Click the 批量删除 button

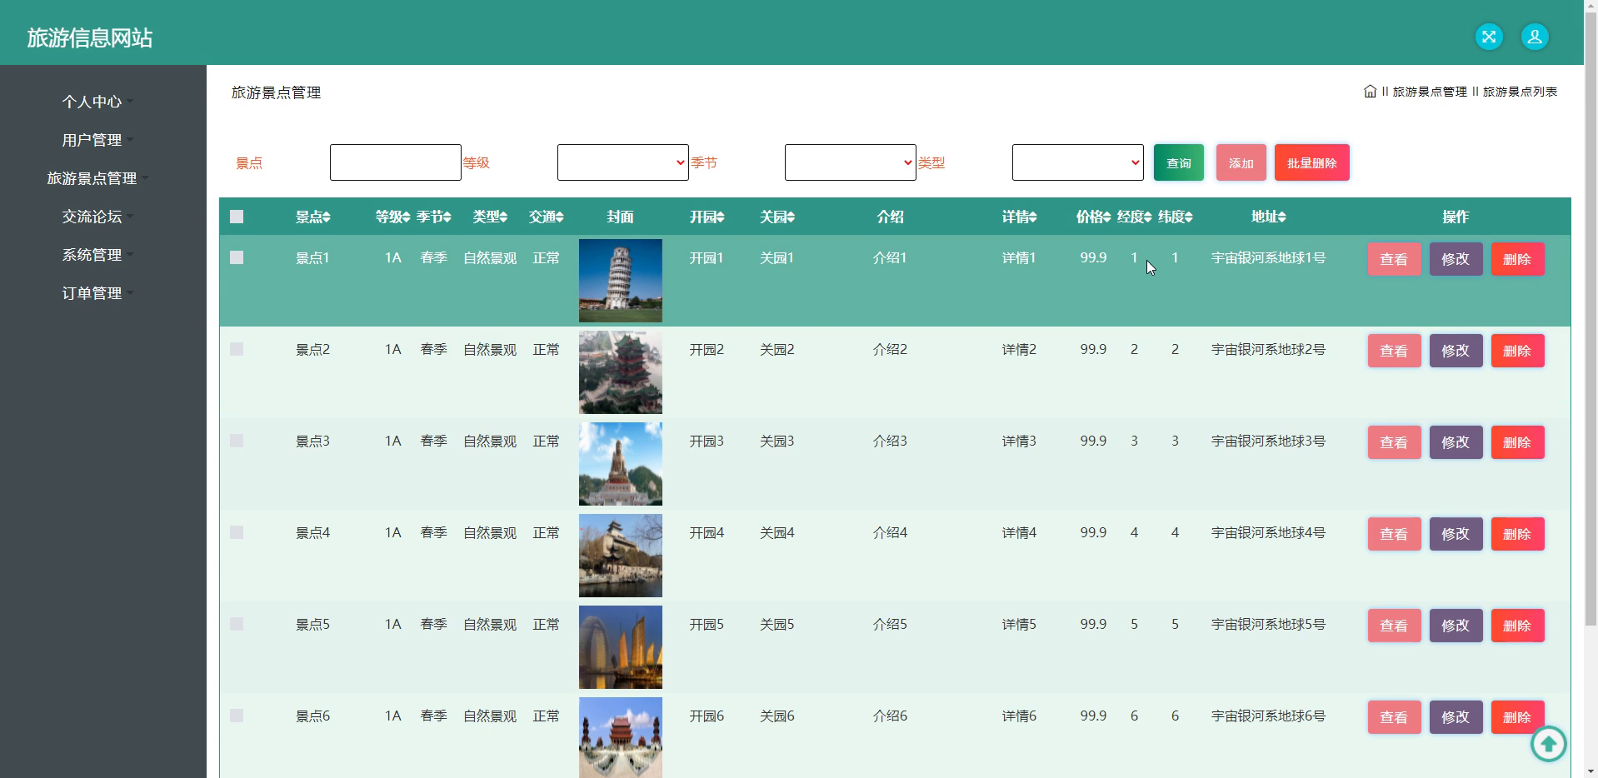pos(1311,162)
